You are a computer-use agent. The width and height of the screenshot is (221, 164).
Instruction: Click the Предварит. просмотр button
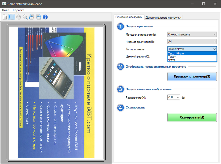192,77
